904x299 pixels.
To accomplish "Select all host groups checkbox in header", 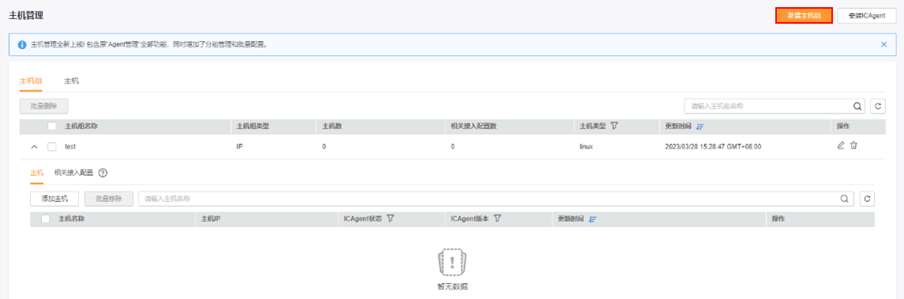I will click(52, 126).
